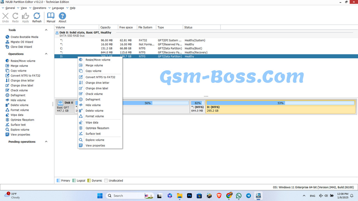Click Hide volume in the sidebar
This screenshot has width=358, height=201.
[x=15, y=100]
